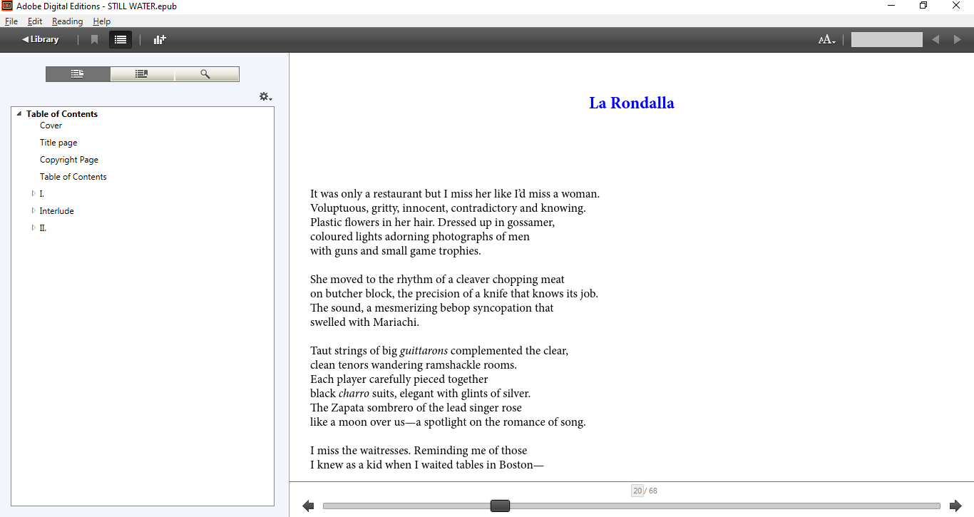Open the Edit menu
Viewport: 974px width, 517px height.
pos(35,21)
